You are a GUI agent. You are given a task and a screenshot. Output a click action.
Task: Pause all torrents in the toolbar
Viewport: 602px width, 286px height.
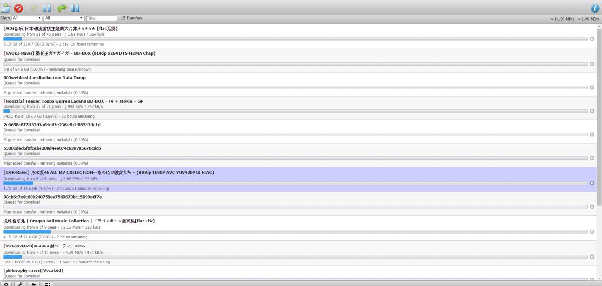tap(75, 8)
